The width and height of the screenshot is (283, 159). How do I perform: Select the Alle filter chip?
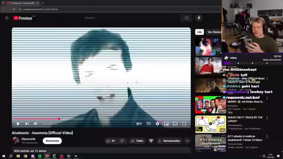click(199, 32)
